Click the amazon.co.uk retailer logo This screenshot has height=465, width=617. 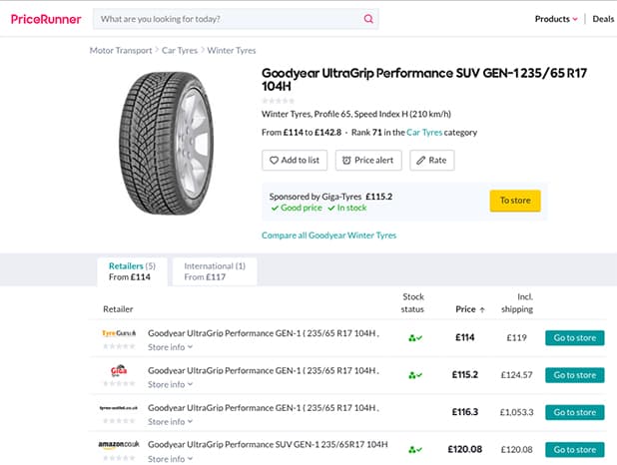(118, 444)
